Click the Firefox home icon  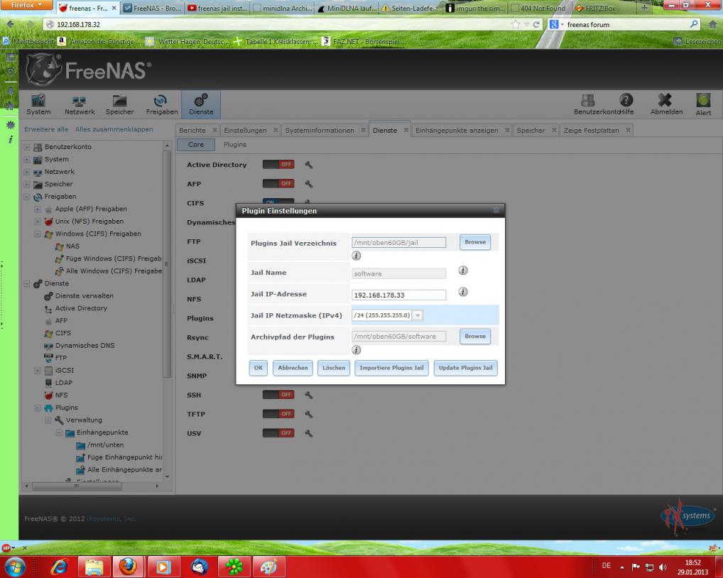pyautogui.click(x=712, y=24)
